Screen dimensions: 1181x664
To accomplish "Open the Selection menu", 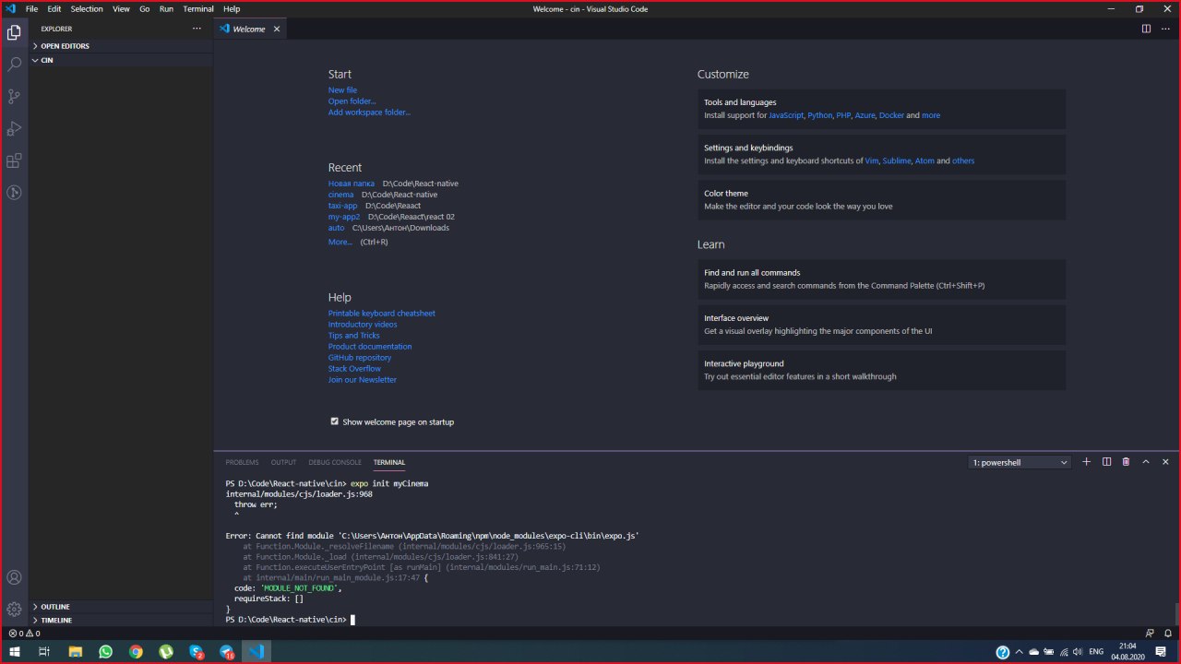I will tap(87, 8).
